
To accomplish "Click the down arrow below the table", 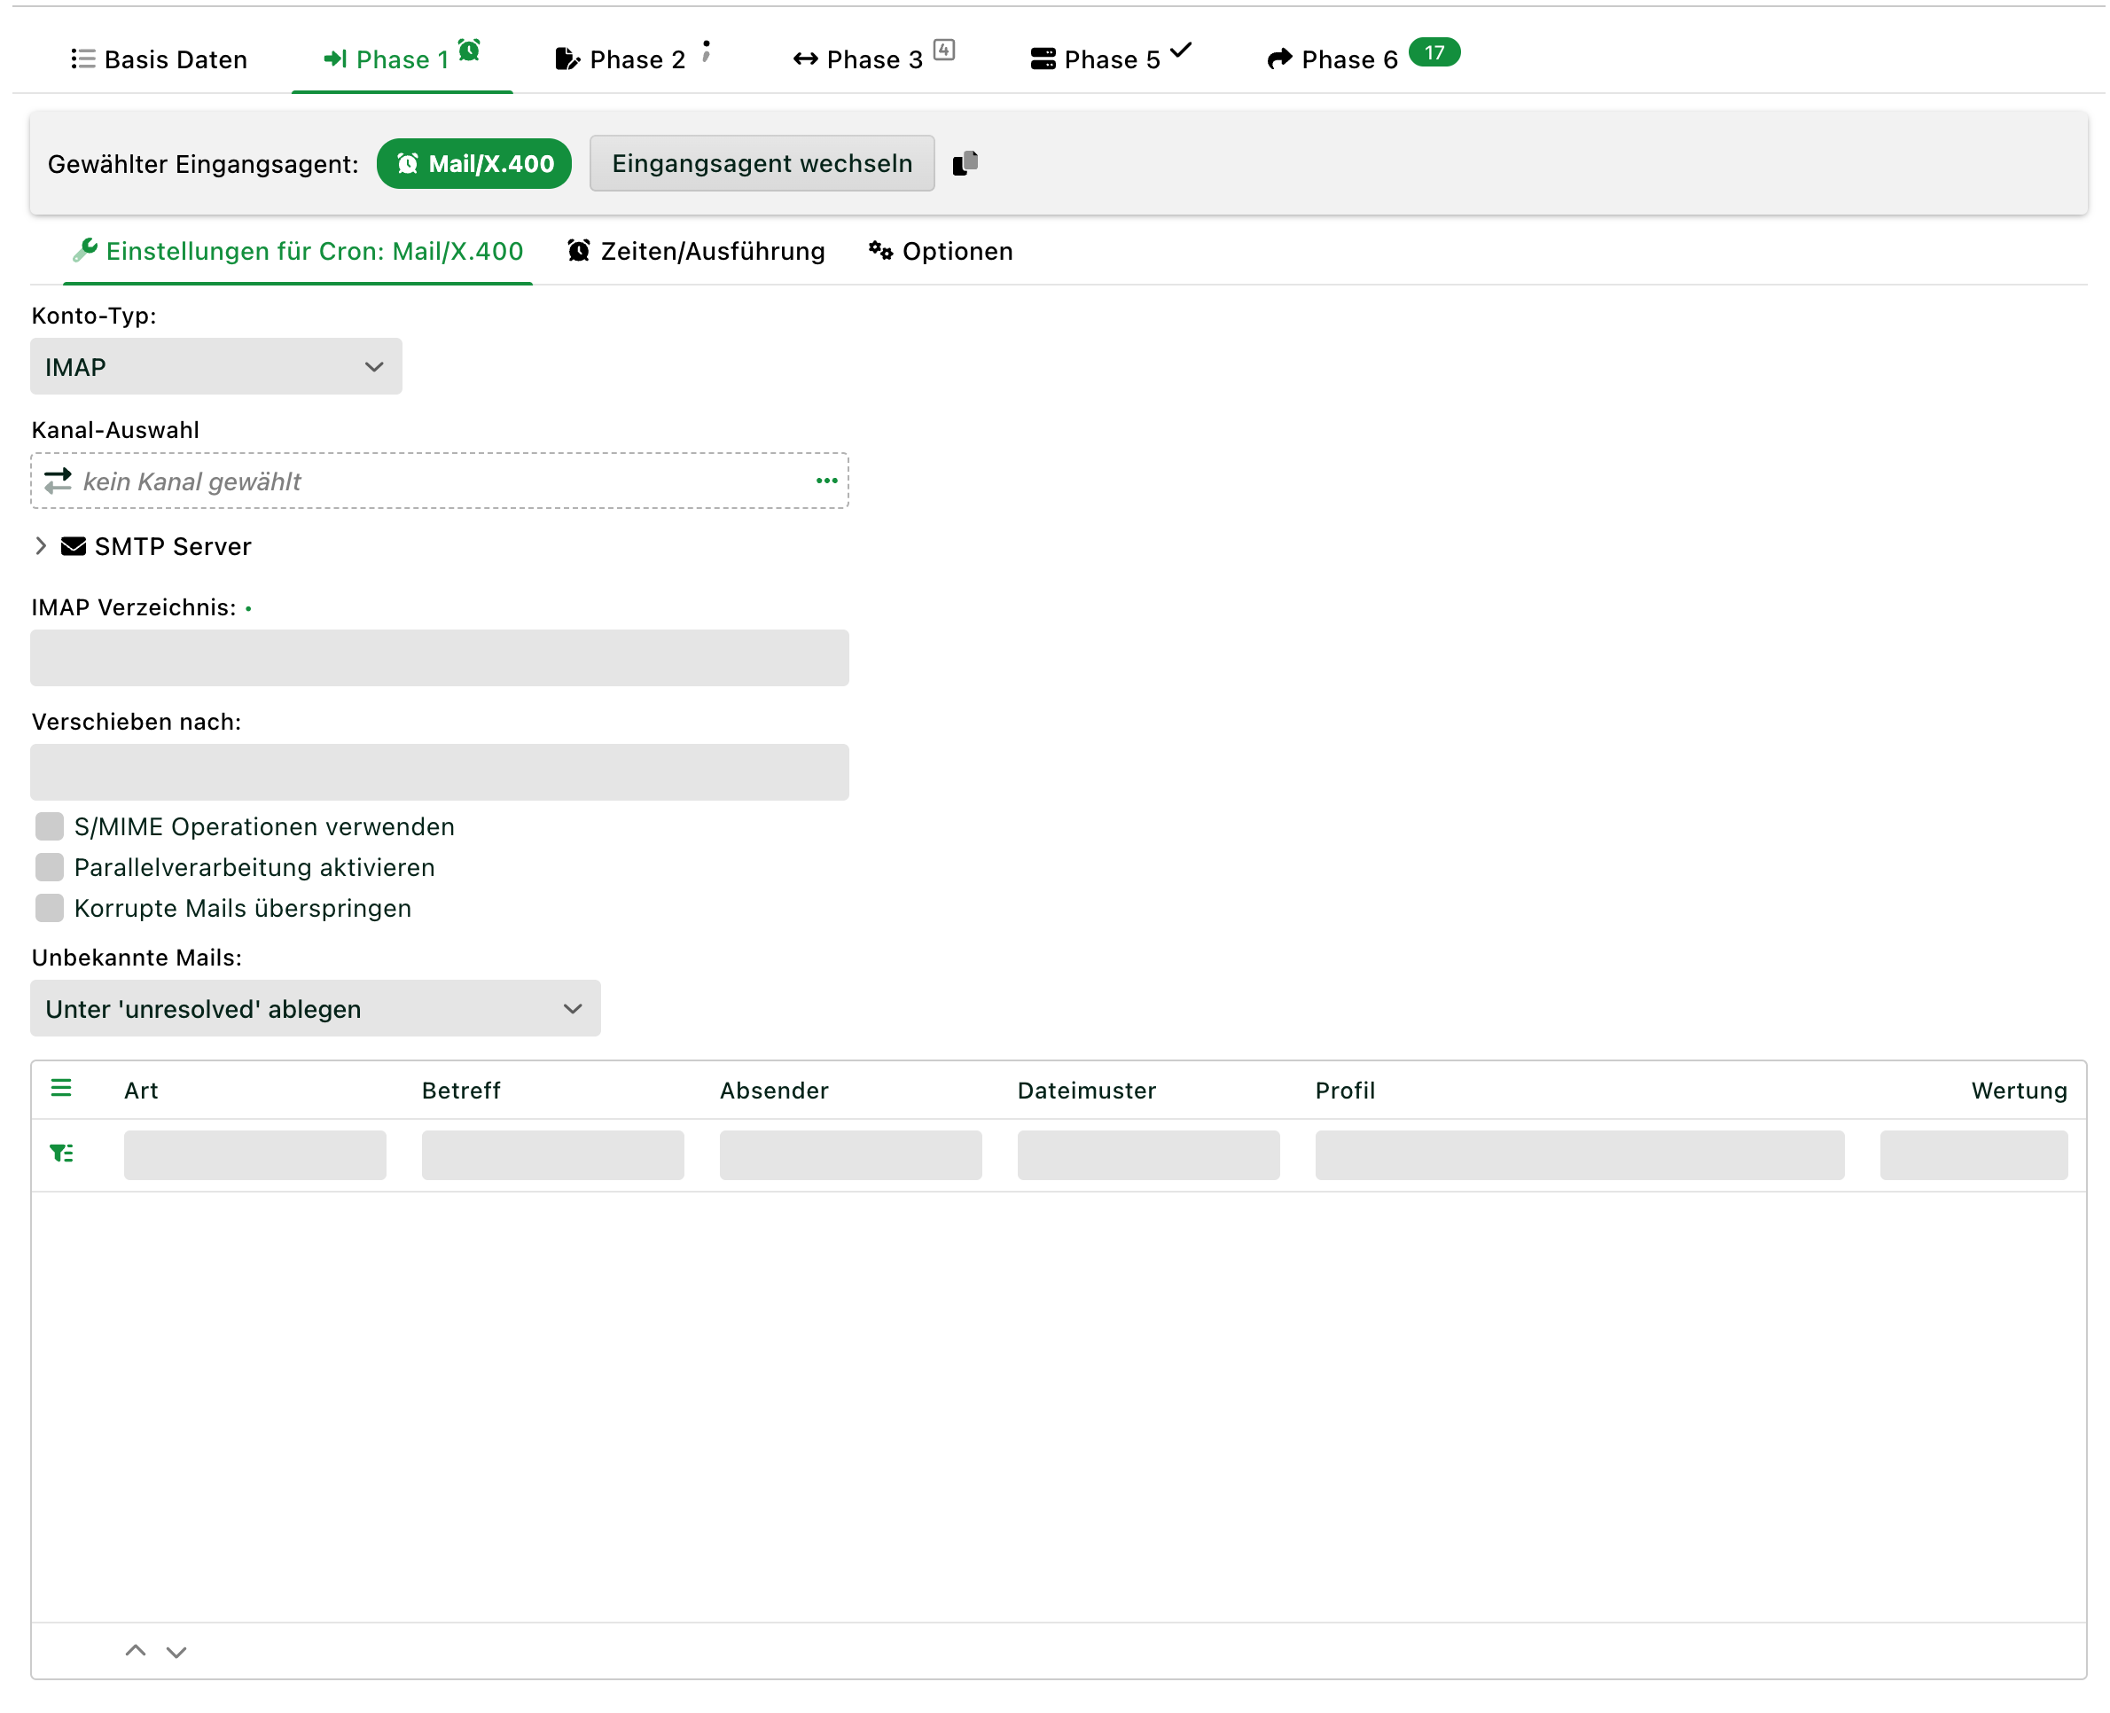I will point(176,1652).
